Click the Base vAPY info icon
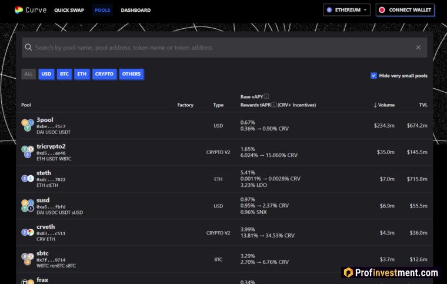The width and height of the screenshot is (447, 284). click(x=266, y=96)
